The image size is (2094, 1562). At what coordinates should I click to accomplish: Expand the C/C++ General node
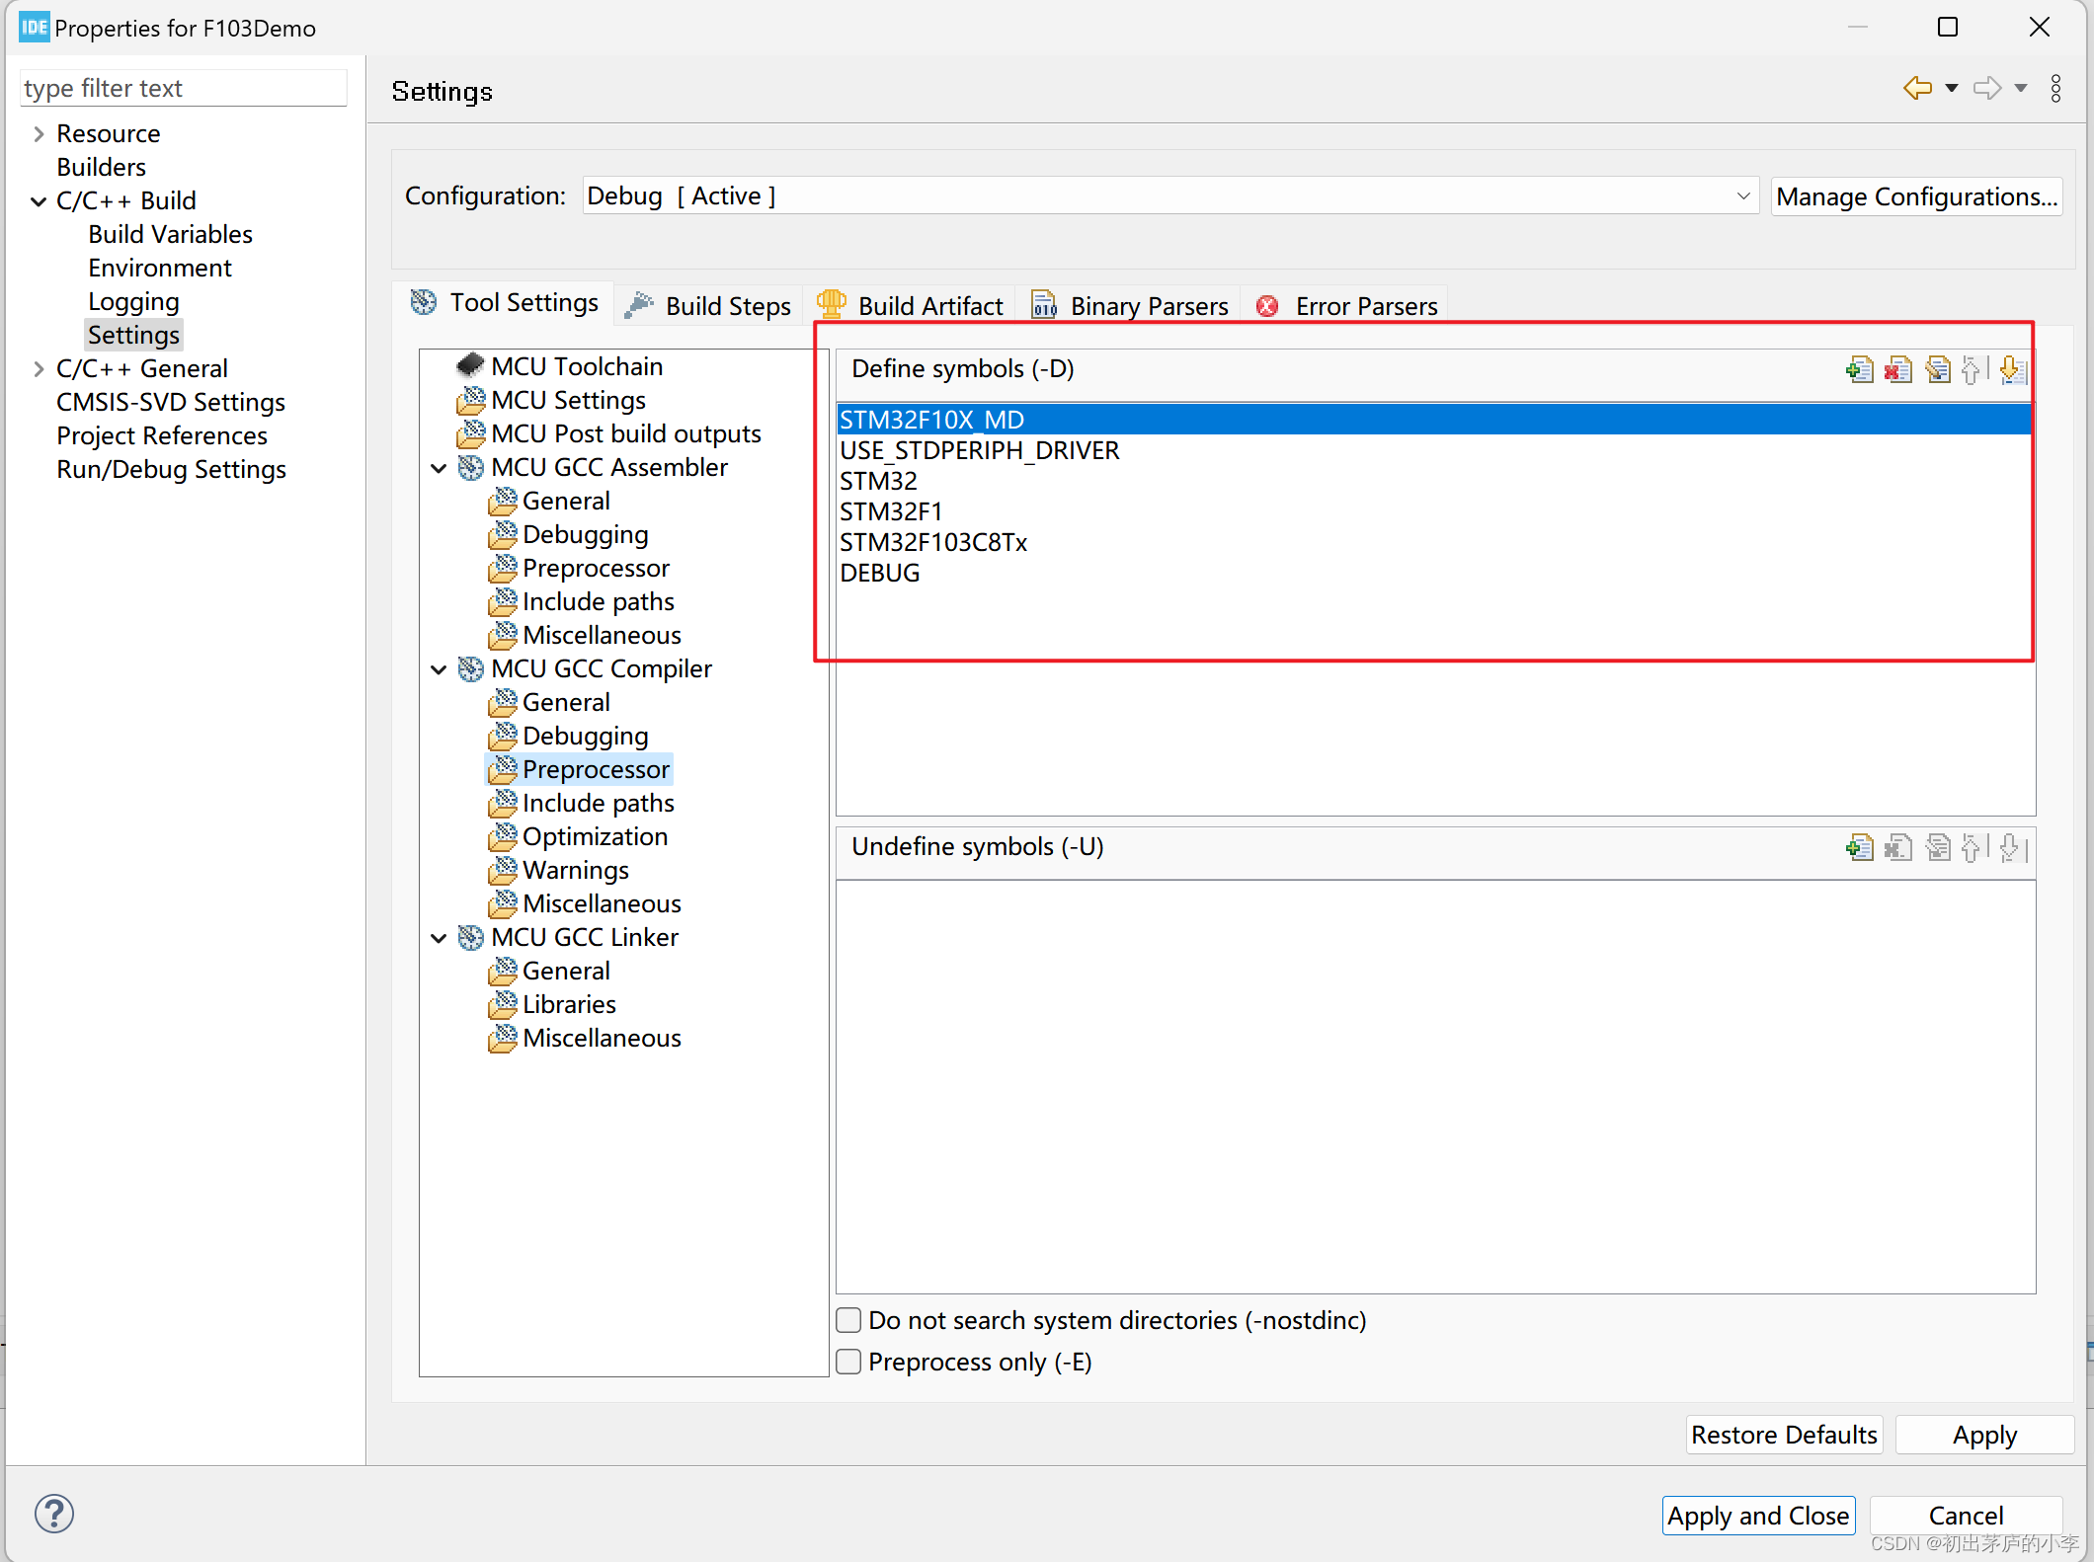(39, 368)
